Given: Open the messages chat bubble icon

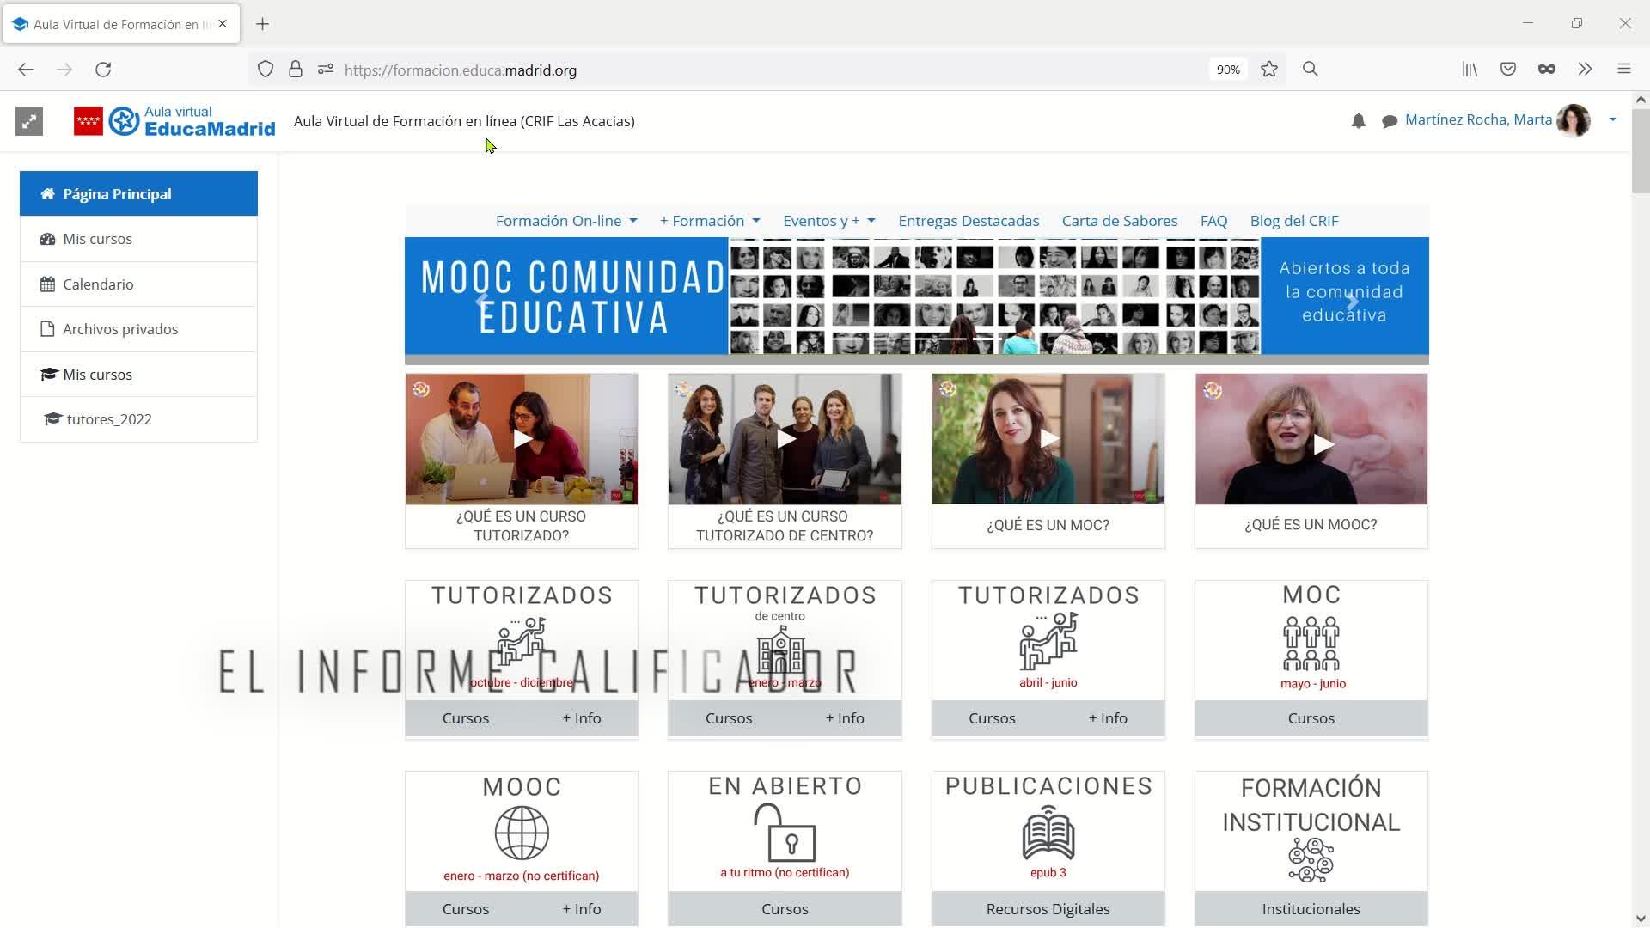Looking at the screenshot, I should coord(1389,121).
